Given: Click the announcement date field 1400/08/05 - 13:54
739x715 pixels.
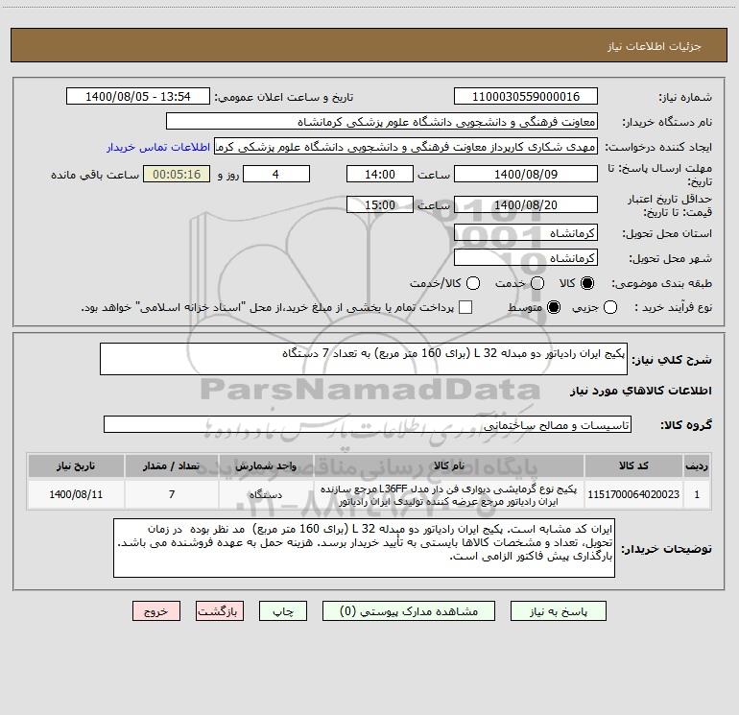Looking at the screenshot, I should [x=137, y=97].
